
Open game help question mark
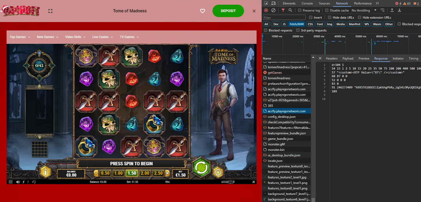[x=28, y=182]
